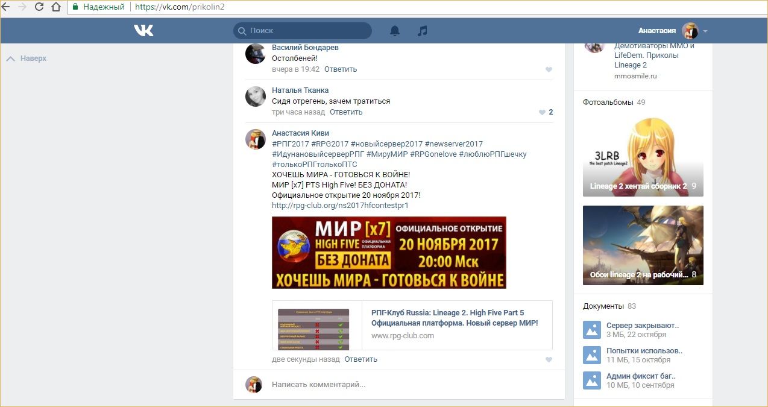Viewport: 768px width, 407px height.
Task: Click browser forward arrow
Action: pos(23,7)
